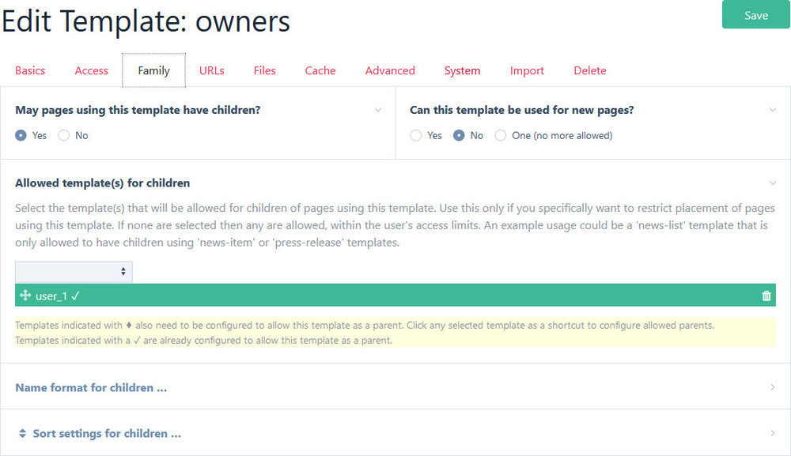
Task: Choose Yes for template used for new pages
Action: (x=416, y=136)
